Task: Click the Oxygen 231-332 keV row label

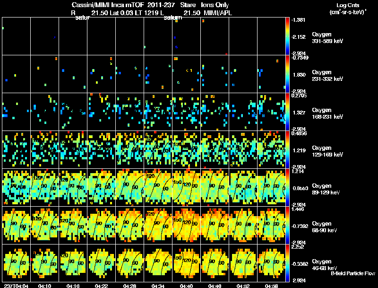Action: (x=327, y=76)
